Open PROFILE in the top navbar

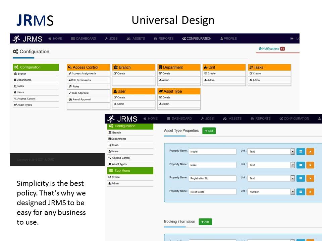pos(228,38)
